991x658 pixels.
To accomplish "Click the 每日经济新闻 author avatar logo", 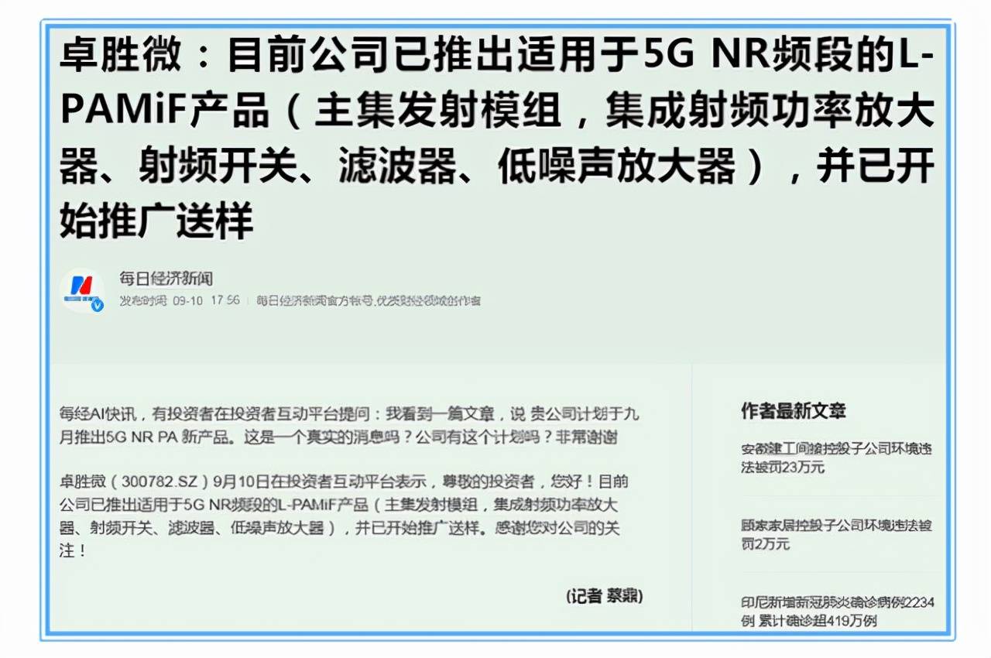I will point(82,290).
